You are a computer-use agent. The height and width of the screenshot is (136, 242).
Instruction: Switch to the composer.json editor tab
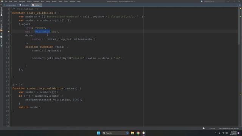(x=11, y=5)
